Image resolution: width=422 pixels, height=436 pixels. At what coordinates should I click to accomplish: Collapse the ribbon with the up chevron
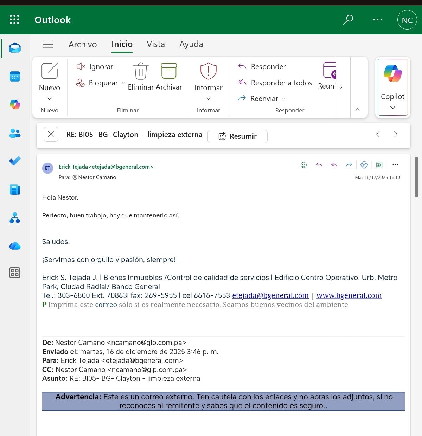(x=357, y=109)
